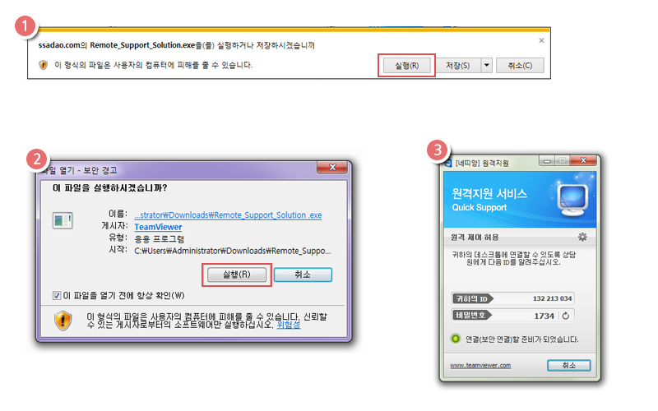Screen dimensions: 658x411
Task: Click the shield warning icon in download bar
Action: [43, 65]
